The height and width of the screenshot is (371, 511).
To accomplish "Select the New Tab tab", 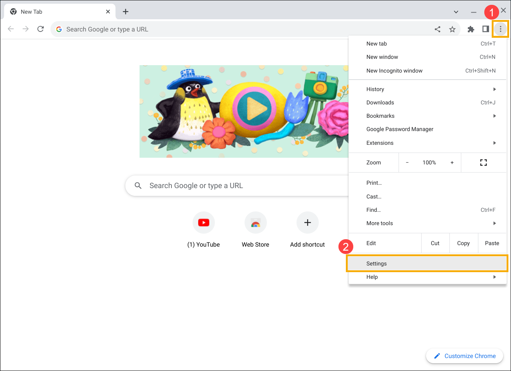I will tap(60, 11).
